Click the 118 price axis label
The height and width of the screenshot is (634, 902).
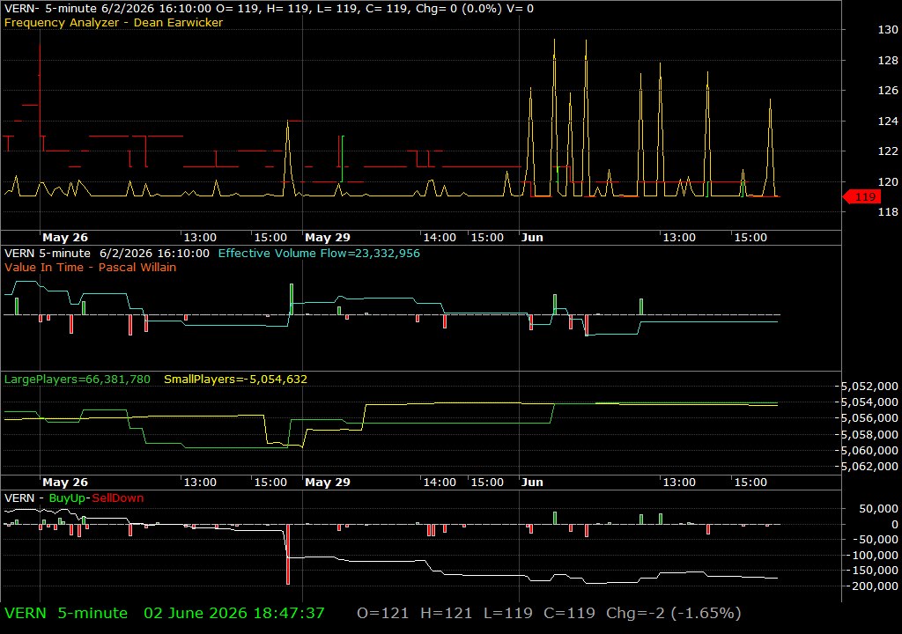(888, 212)
